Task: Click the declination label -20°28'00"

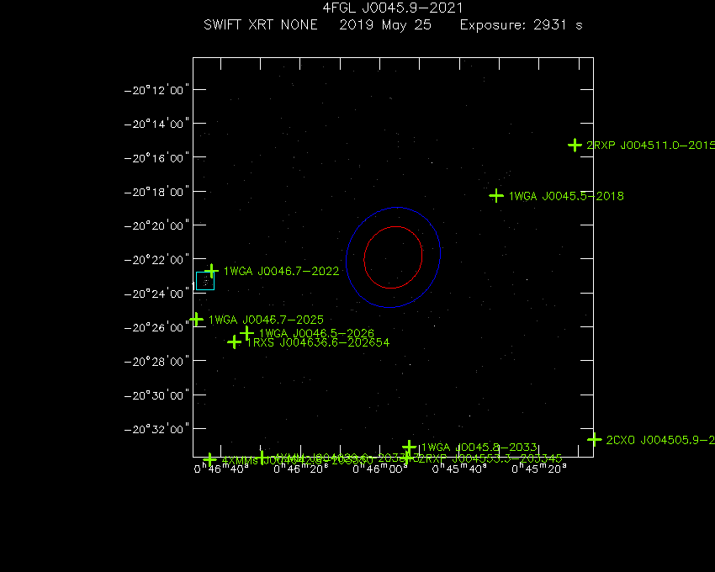Action: (156, 361)
